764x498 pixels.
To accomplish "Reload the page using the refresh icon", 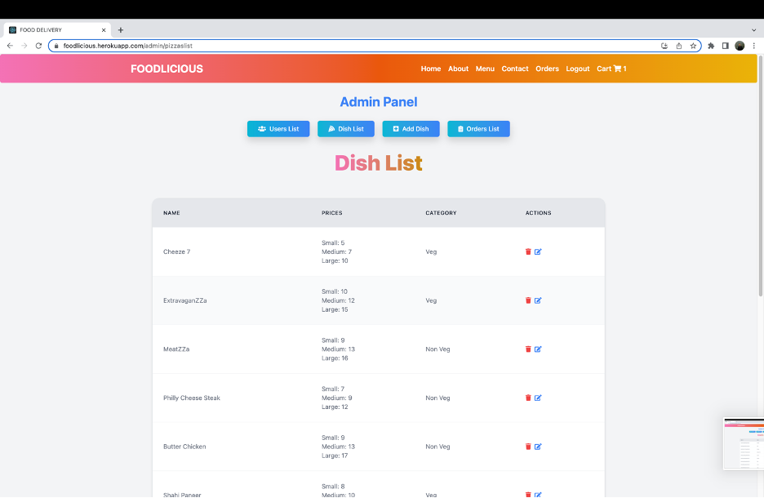I will coord(38,46).
